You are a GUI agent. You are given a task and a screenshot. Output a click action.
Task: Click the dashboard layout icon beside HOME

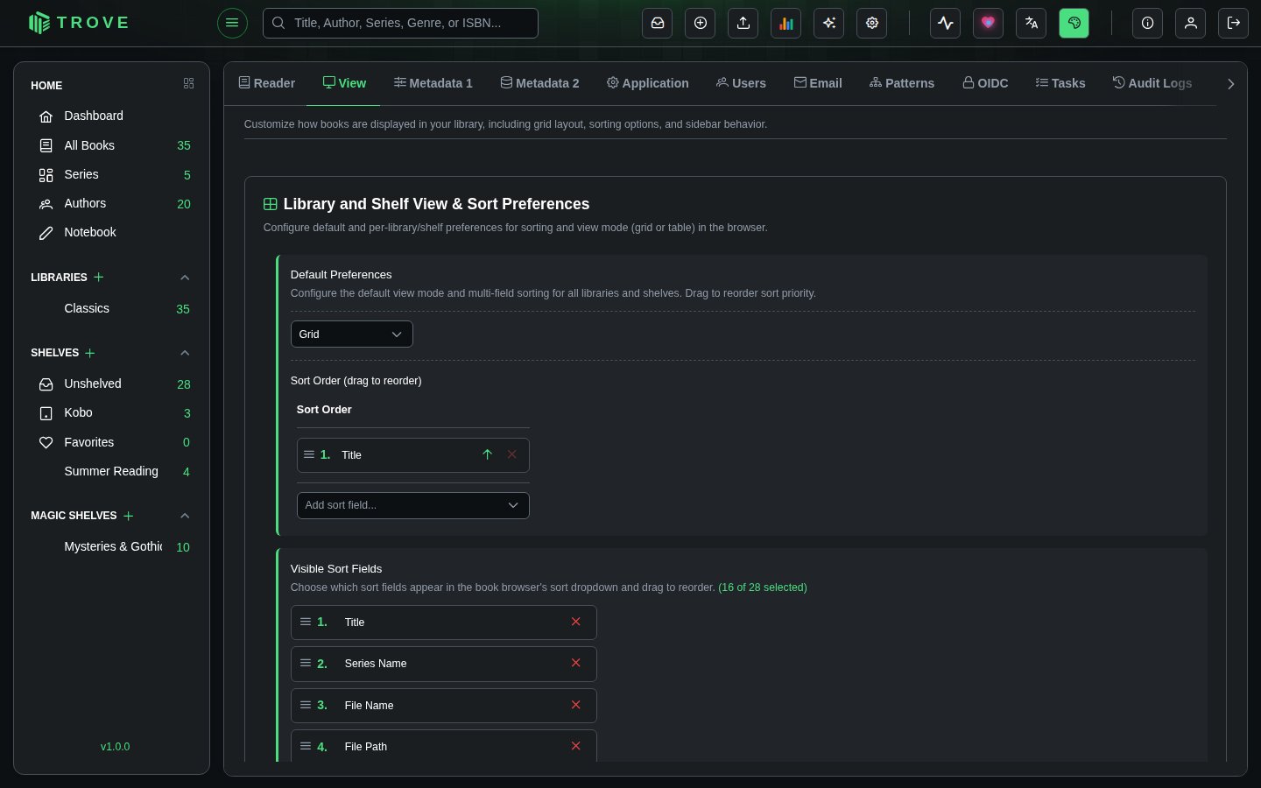click(188, 83)
